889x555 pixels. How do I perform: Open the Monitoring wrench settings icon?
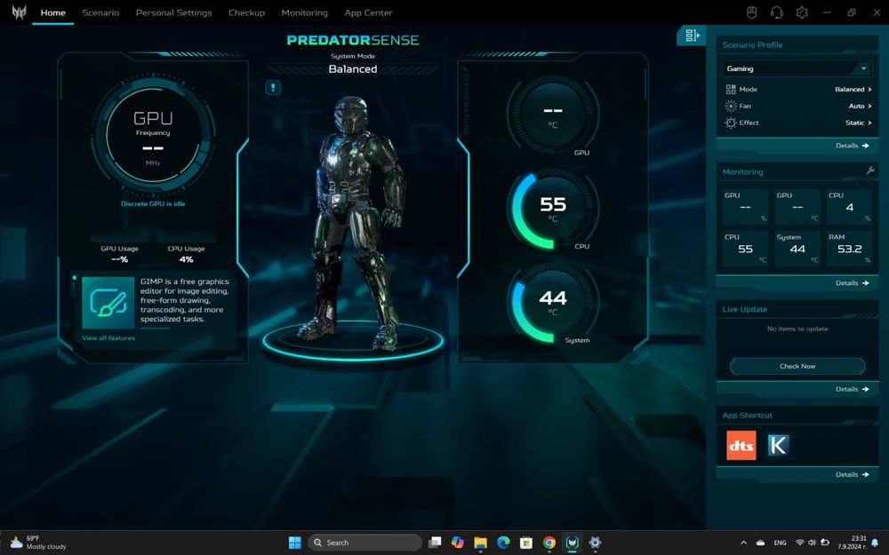[870, 170]
